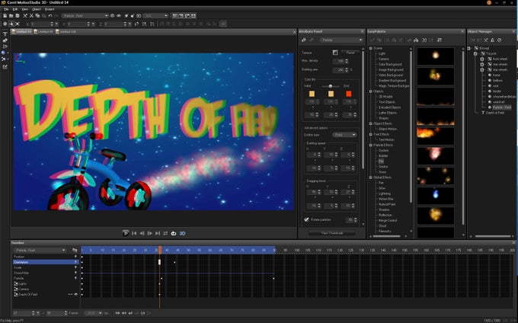The height and width of the screenshot is (323, 518).
Task: Click the Save icon in main toolbar
Action: [x=17, y=15]
